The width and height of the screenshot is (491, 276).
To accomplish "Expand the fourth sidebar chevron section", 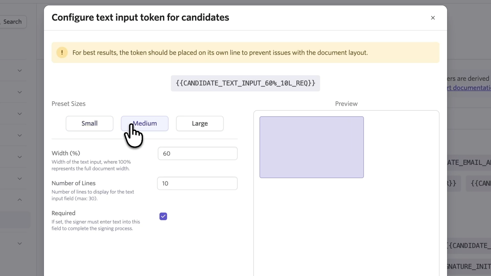I will click(x=20, y=135).
